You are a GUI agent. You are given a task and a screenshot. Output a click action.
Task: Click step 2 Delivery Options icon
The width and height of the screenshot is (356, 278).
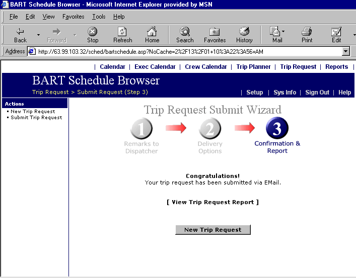click(210, 129)
